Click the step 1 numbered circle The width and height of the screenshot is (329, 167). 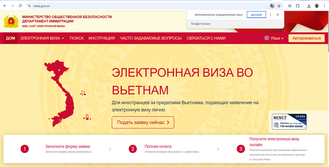pos(25,149)
